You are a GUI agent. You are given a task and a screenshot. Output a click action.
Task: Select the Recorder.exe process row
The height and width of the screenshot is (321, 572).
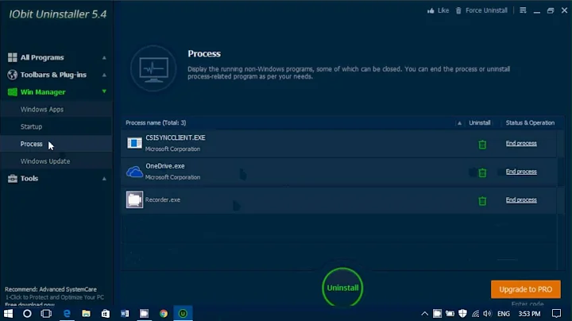tap(339, 200)
